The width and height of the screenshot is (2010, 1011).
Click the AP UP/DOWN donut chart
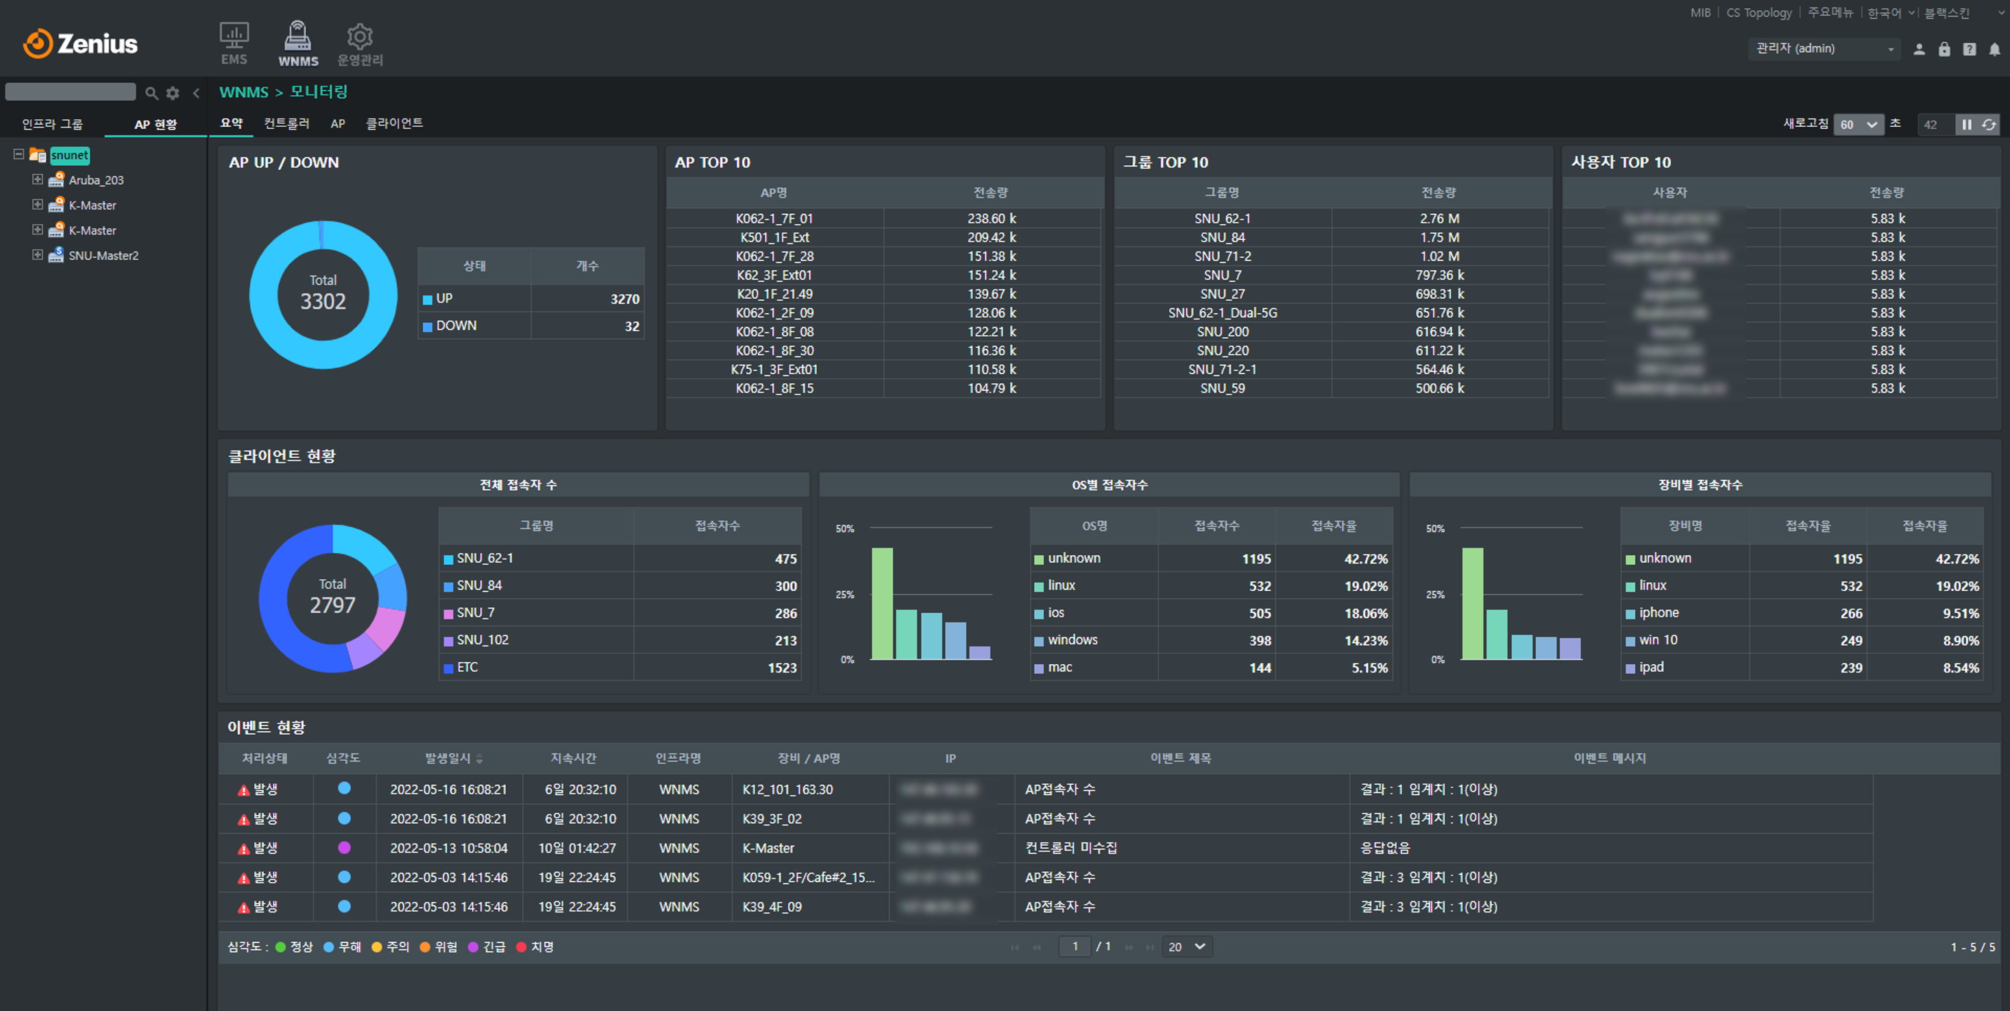pos(323,294)
